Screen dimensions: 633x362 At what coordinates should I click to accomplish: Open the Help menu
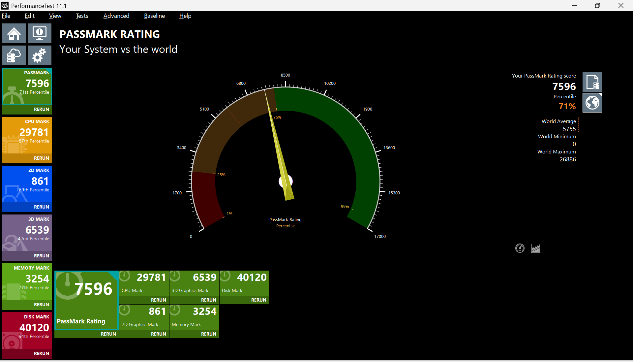tap(185, 16)
